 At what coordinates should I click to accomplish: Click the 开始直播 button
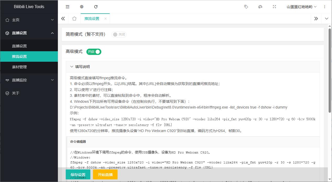pyautogui.click(x=105, y=175)
